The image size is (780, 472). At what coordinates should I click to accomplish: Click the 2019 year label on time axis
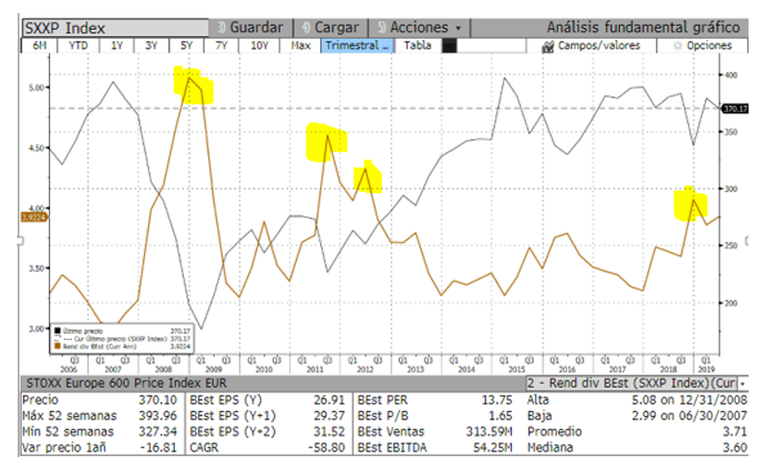click(706, 369)
